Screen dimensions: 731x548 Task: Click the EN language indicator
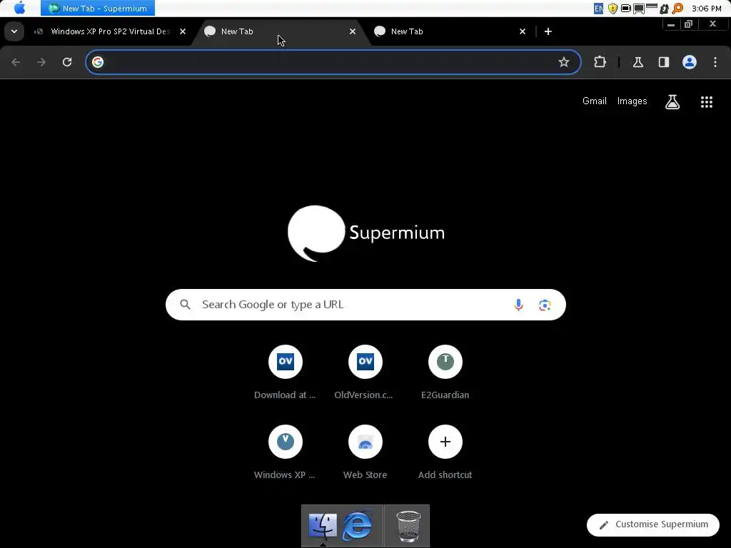click(x=599, y=9)
